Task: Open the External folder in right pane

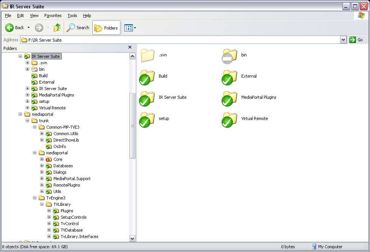Action: tap(229, 77)
